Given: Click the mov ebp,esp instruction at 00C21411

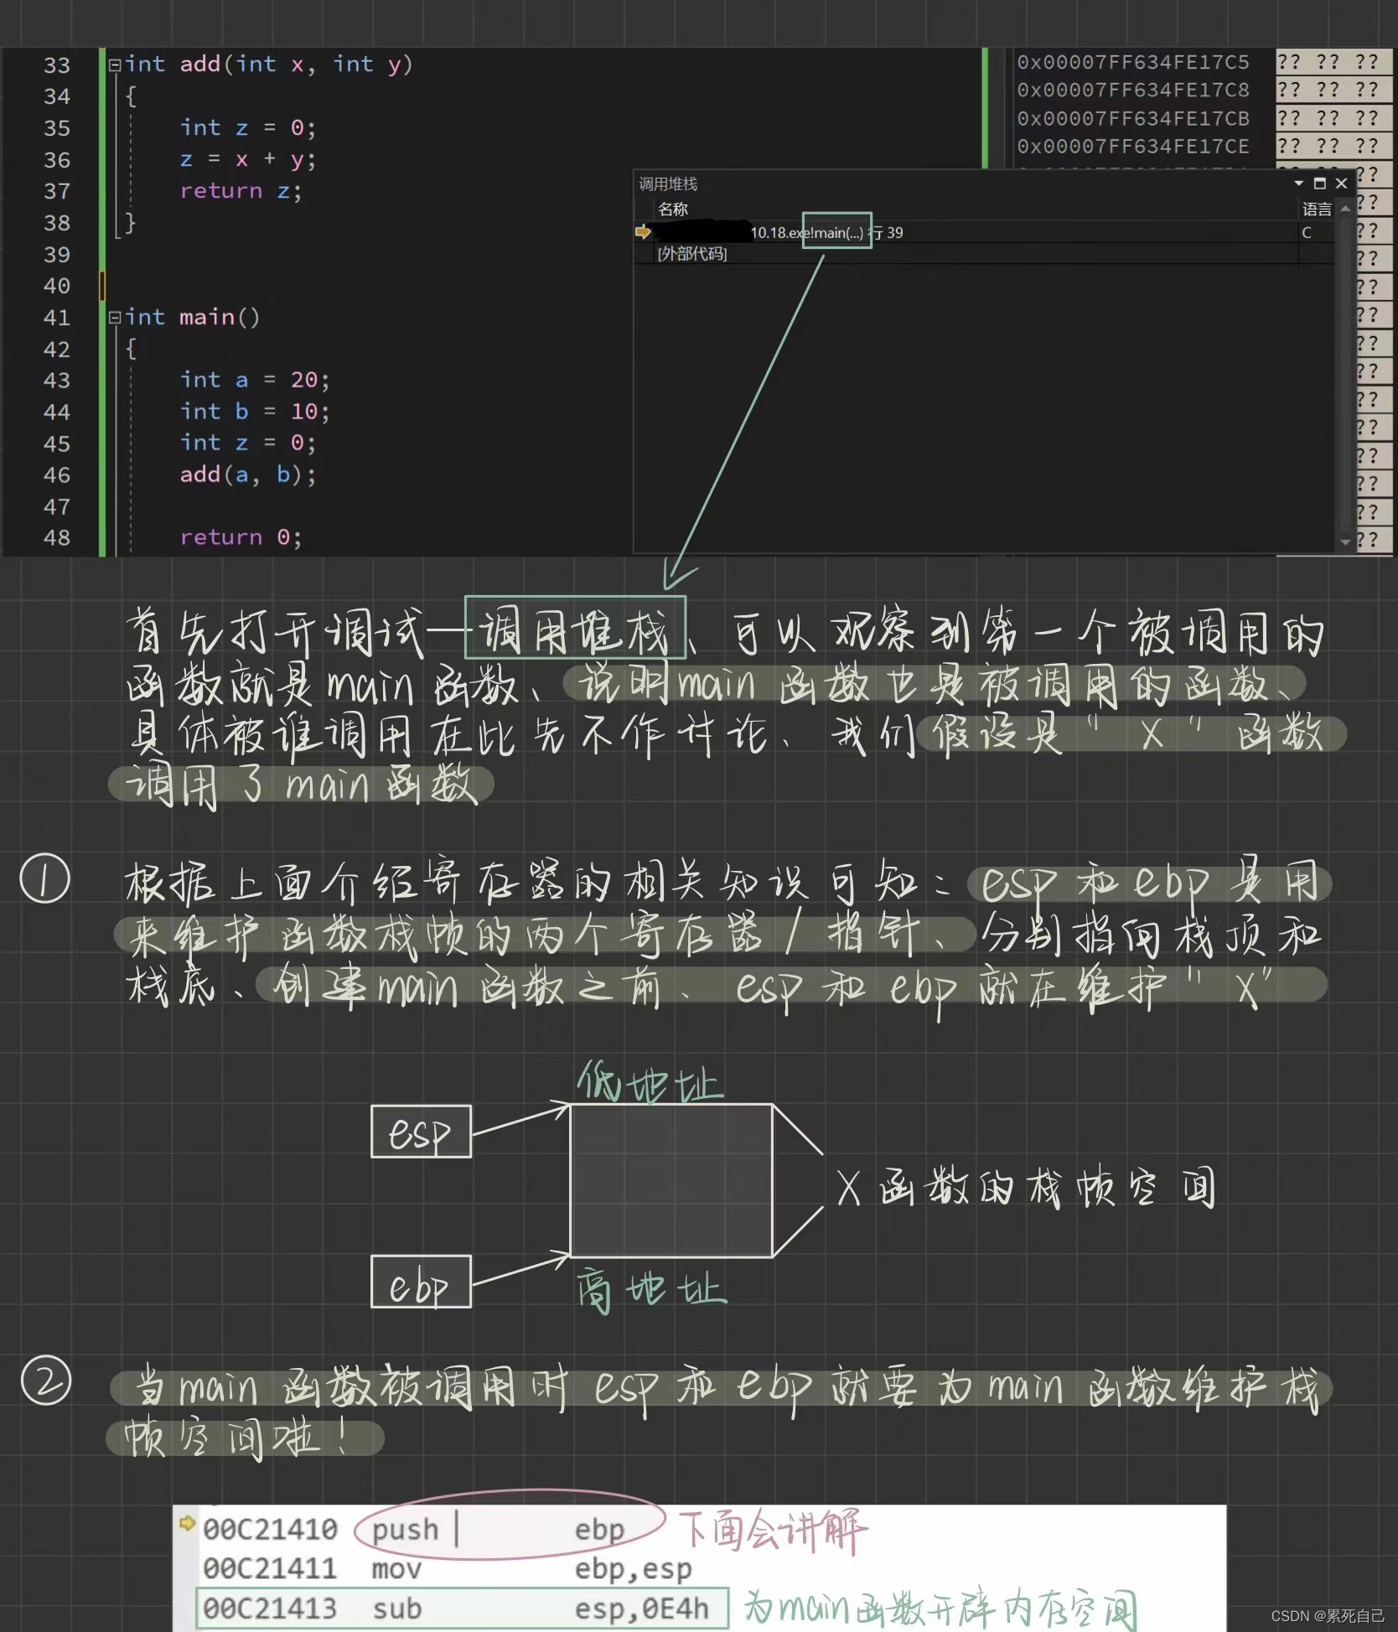Looking at the screenshot, I should 531,1568.
